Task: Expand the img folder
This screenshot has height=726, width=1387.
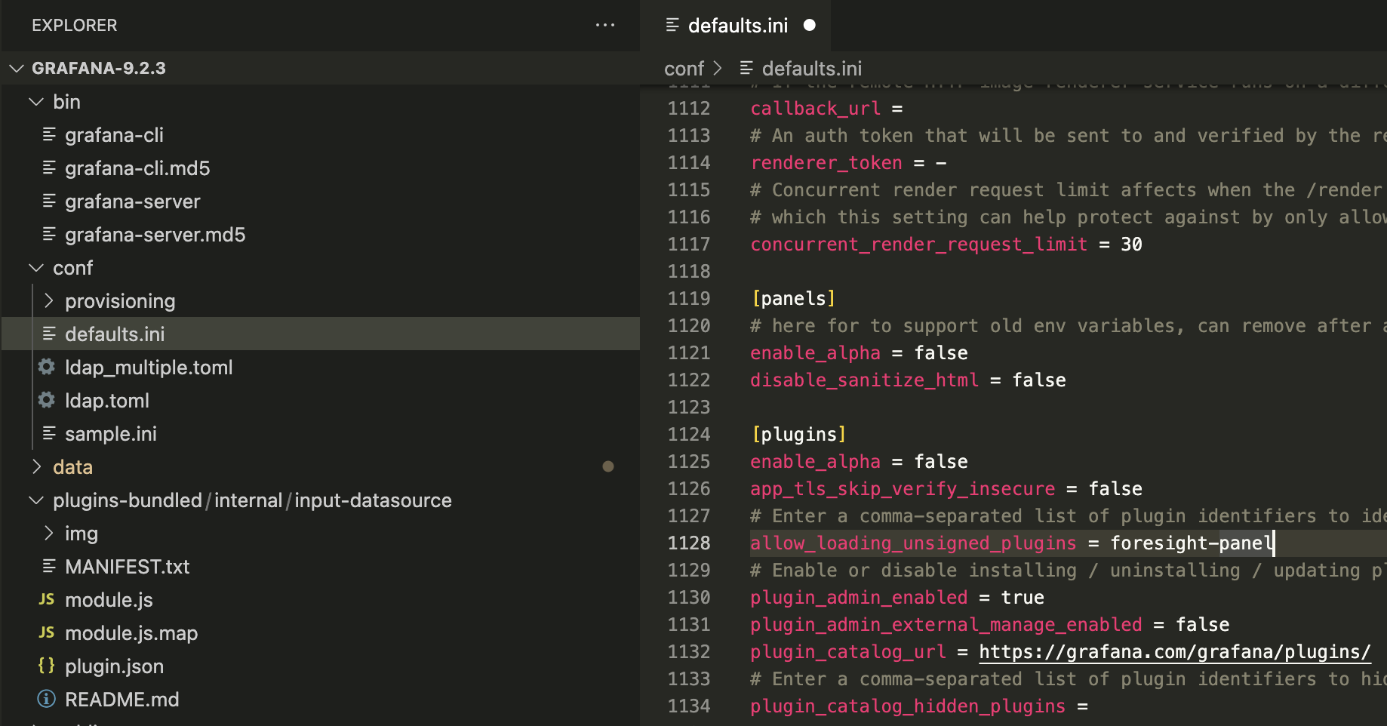Action: pyautogui.click(x=49, y=534)
